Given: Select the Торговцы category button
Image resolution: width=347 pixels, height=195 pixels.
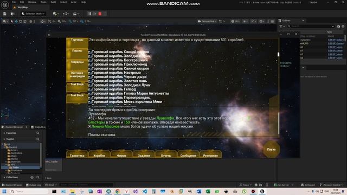Looking at the screenshot, I should [x=77, y=43].
